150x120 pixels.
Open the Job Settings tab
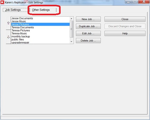coord(13,10)
